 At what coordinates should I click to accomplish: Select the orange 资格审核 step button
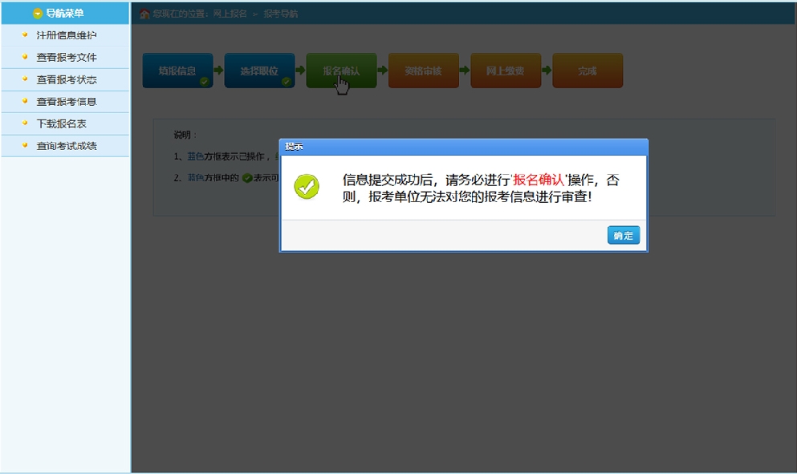point(423,71)
